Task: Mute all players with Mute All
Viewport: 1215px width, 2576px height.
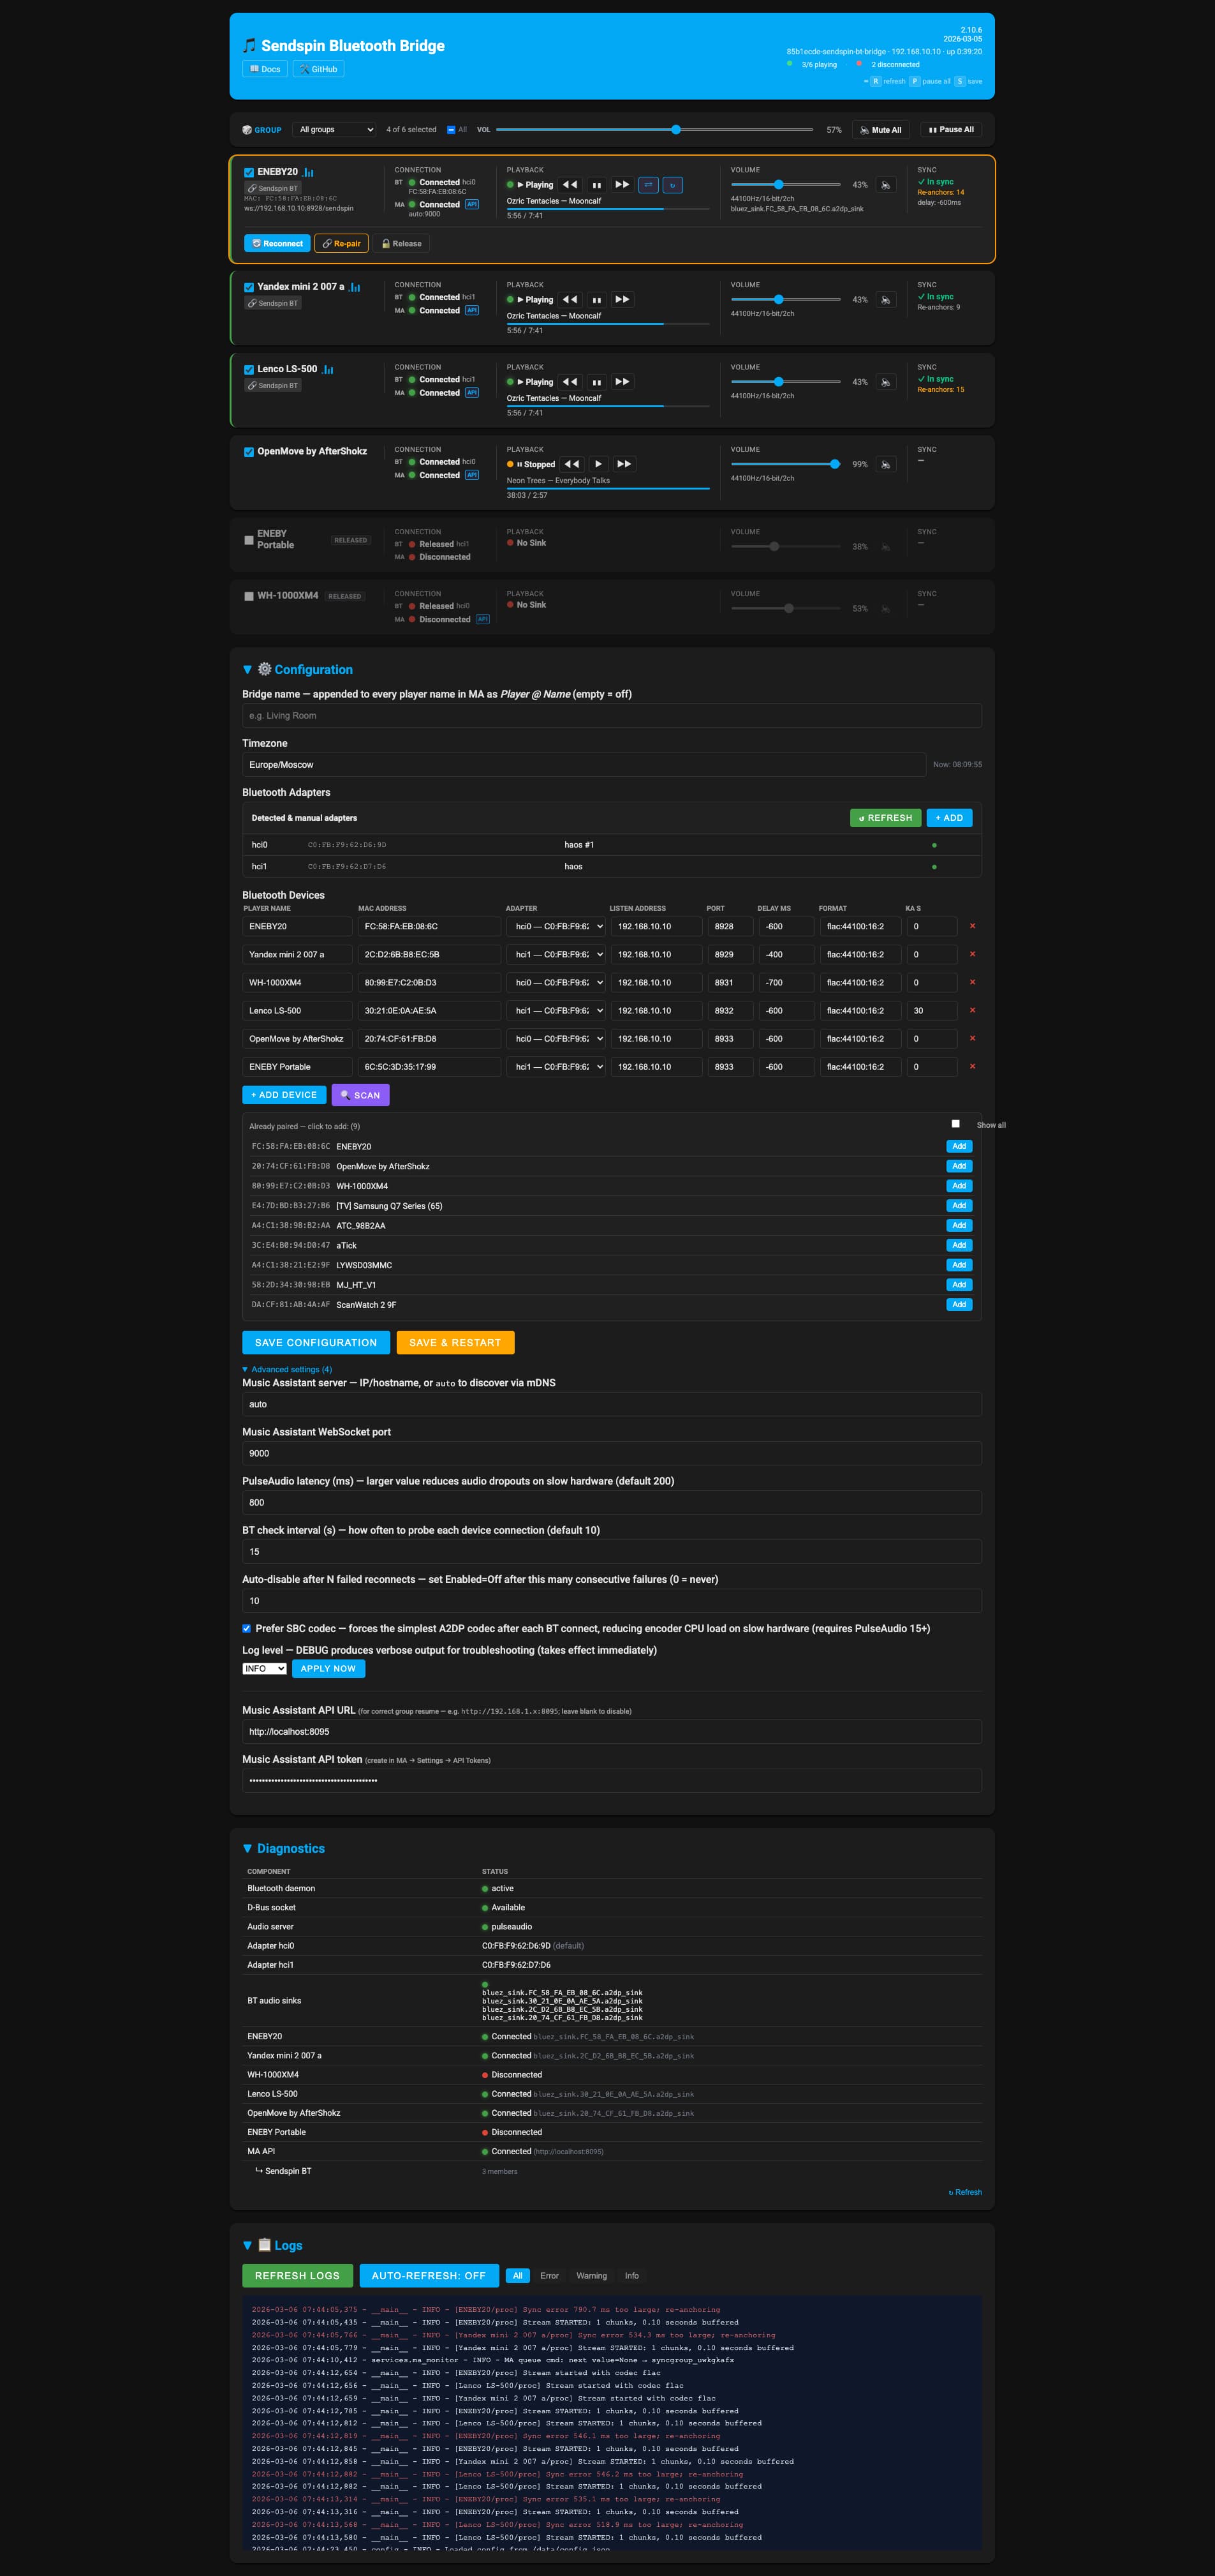Action: pyautogui.click(x=880, y=129)
